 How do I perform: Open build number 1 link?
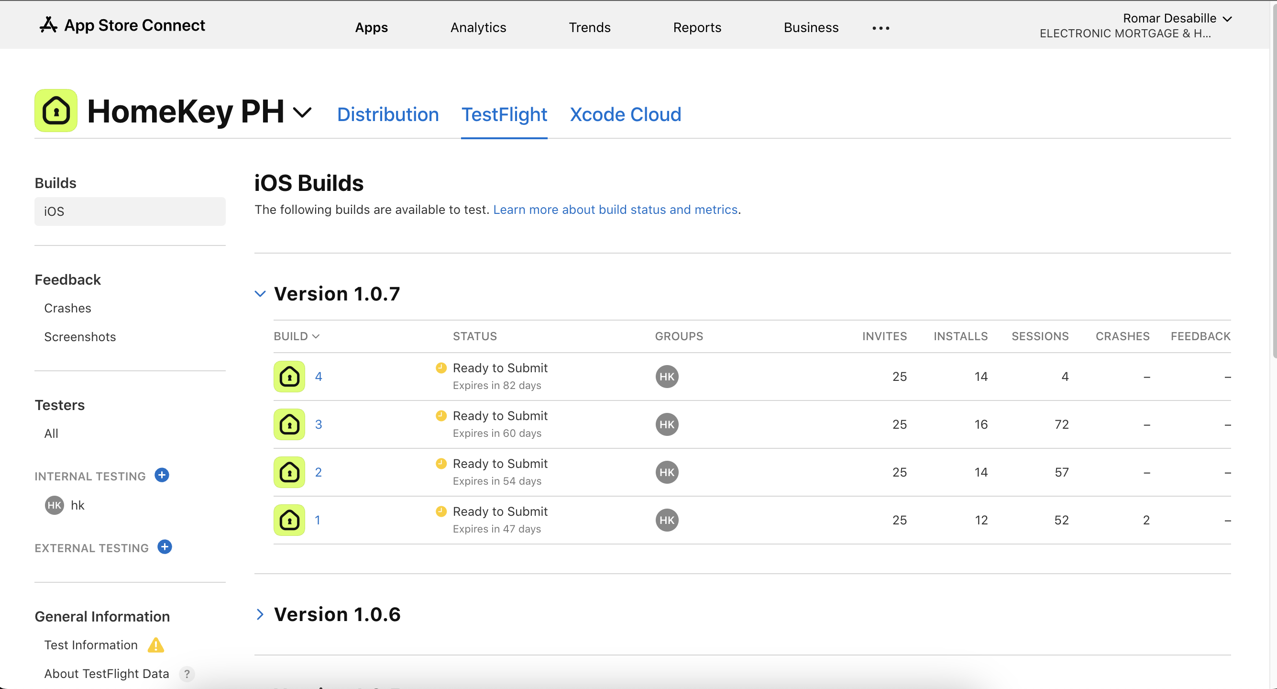click(317, 520)
